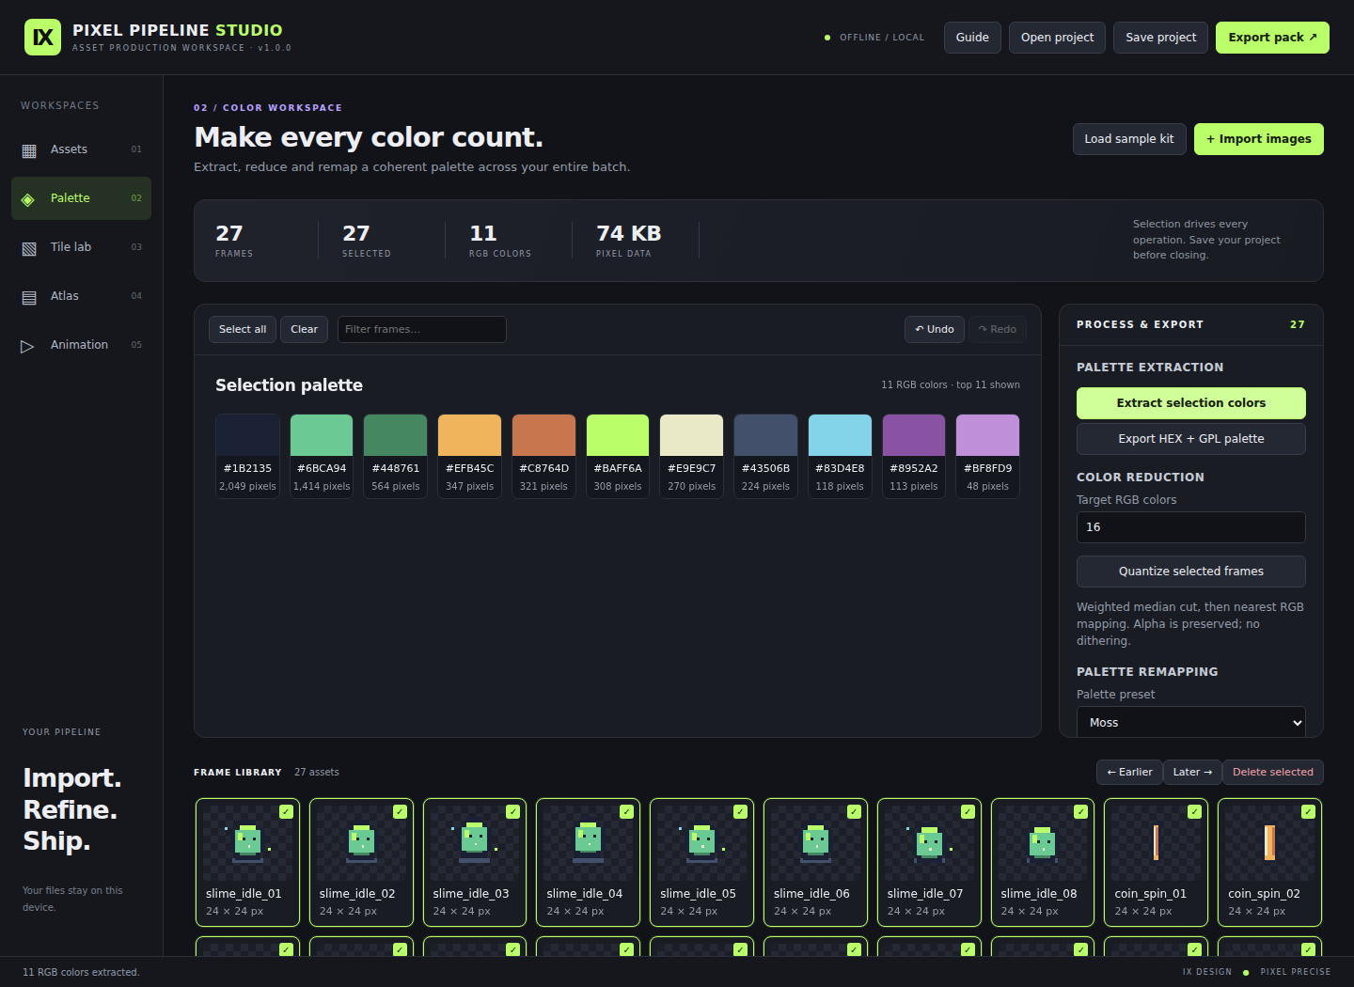Click the Assets grid icon in sidebar

pos(29,150)
